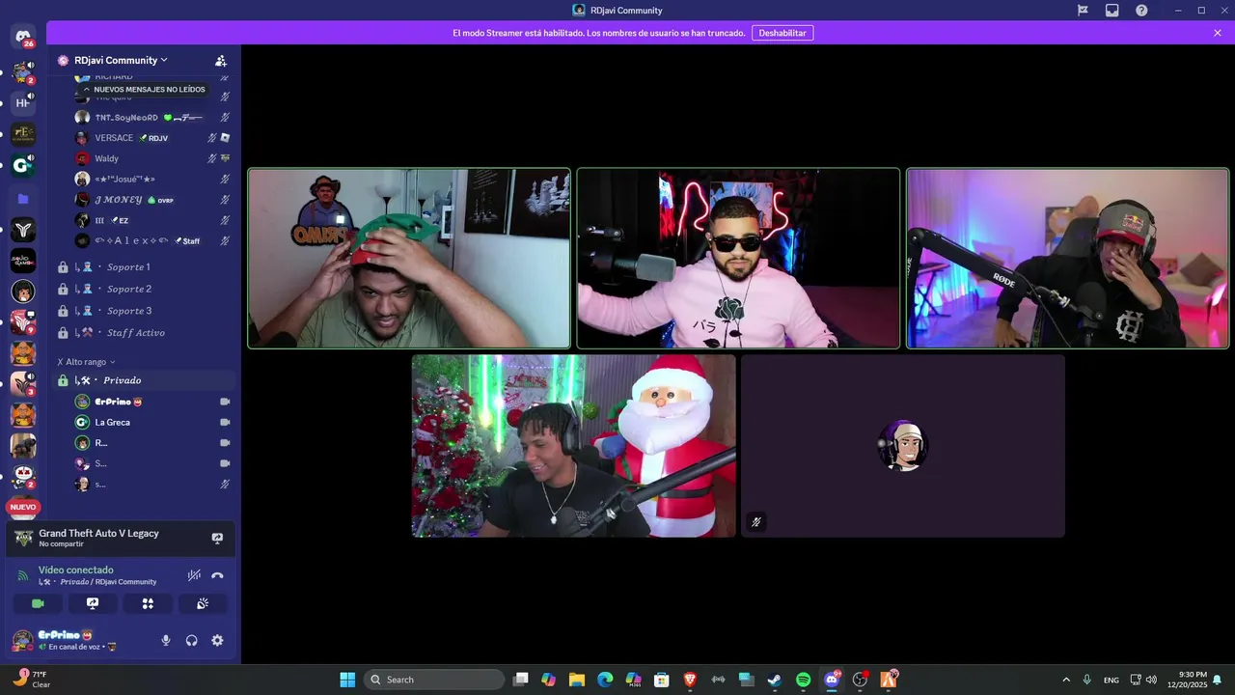The image size is (1235, 695).
Task: Open the Discord inbox icon
Action: (1111, 11)
